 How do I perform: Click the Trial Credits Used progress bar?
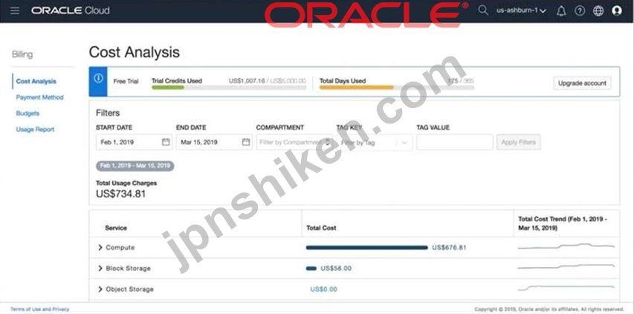point(229,87)
